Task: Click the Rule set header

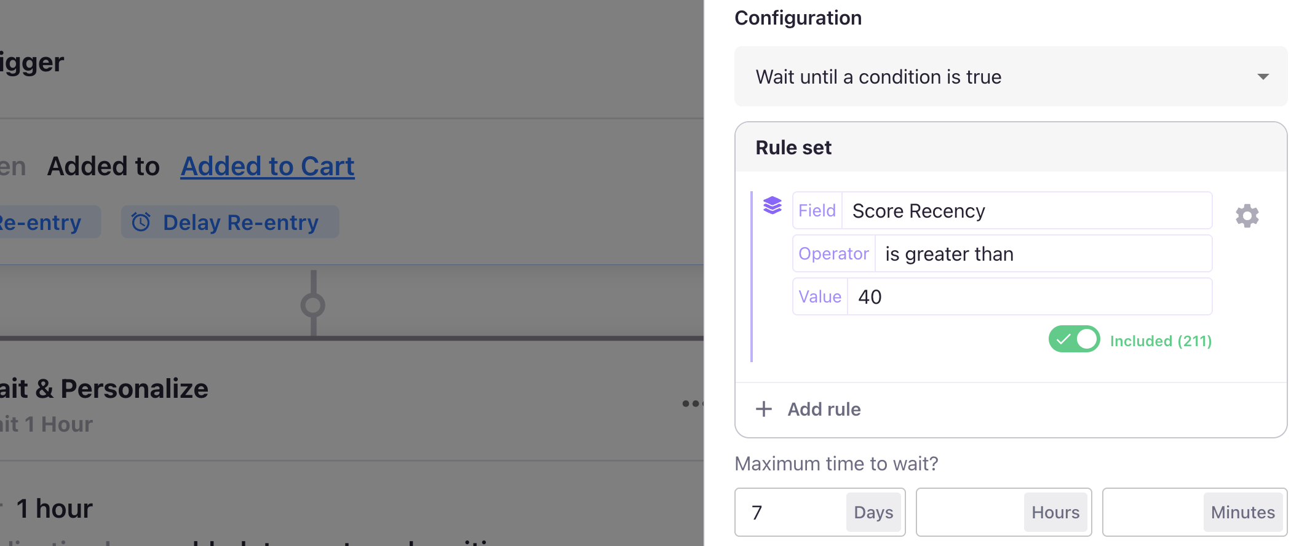Action: point(793,148)
